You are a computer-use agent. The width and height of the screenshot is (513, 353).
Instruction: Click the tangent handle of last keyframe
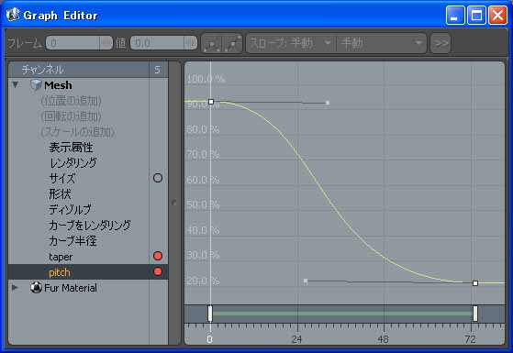[x=306, y=281]
